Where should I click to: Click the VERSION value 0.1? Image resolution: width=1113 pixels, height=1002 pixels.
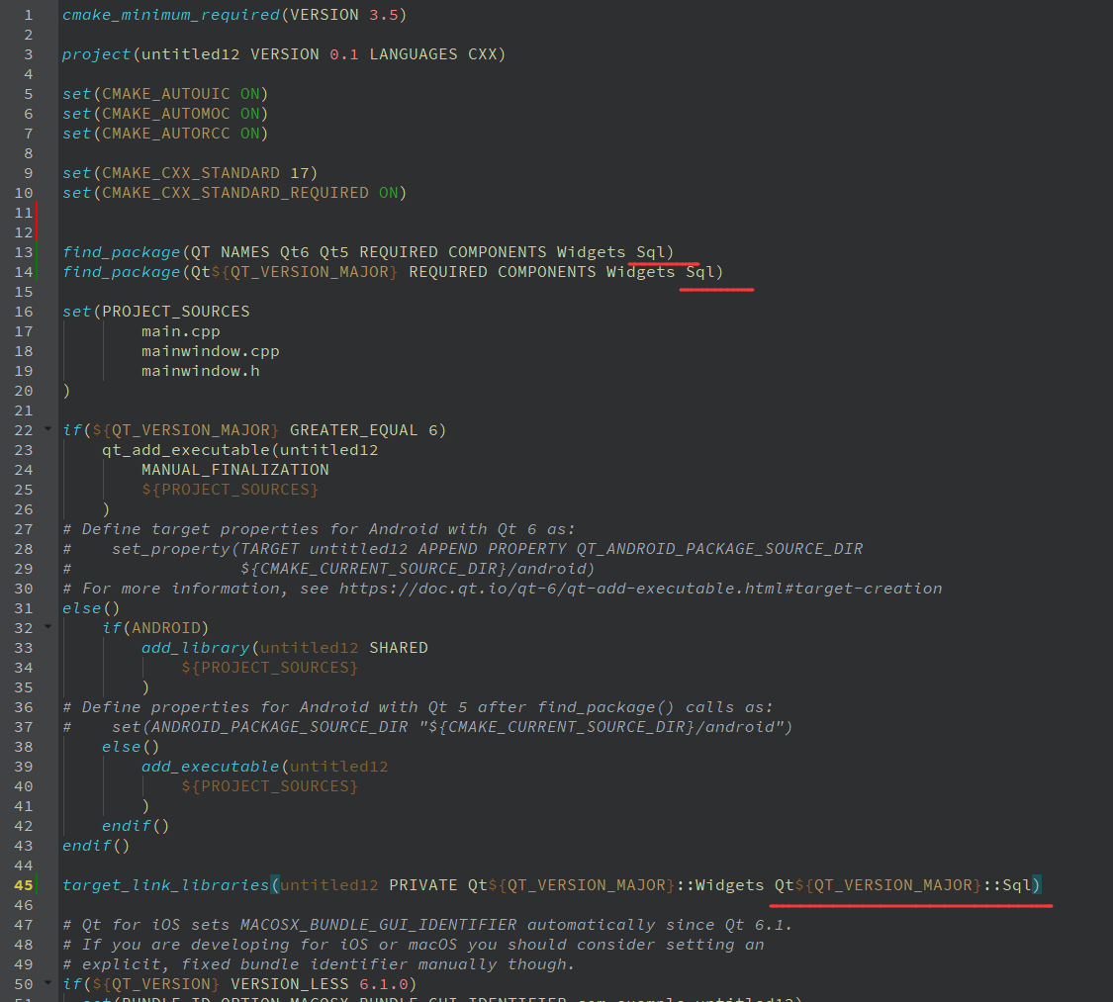coord(343,53)
